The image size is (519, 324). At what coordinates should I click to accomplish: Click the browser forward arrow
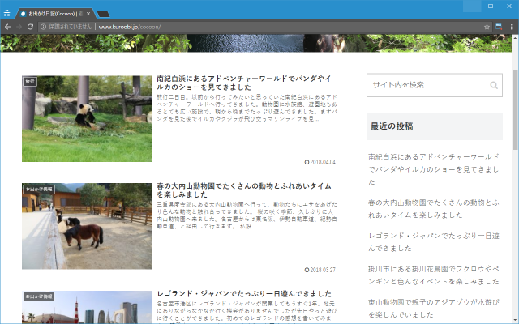[19, 27]
